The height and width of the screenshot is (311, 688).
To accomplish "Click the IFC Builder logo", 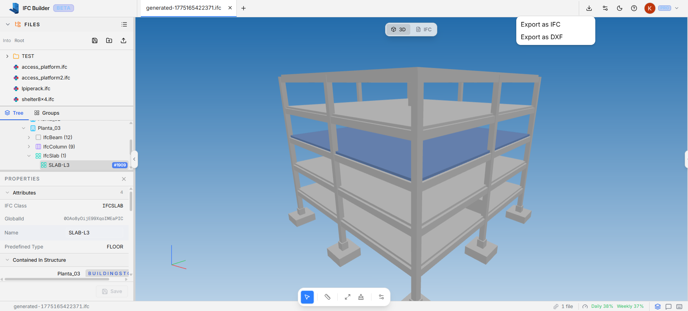I will [x=14, y=8].
